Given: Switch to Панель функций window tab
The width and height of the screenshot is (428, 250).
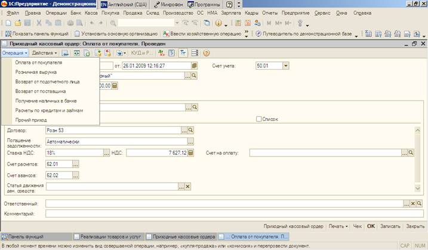Looking at the screenshot, I should (36, 237).
